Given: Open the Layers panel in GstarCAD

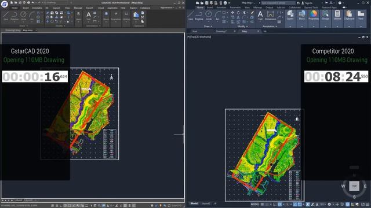Looking at the screenshot, I should [78, 17].
